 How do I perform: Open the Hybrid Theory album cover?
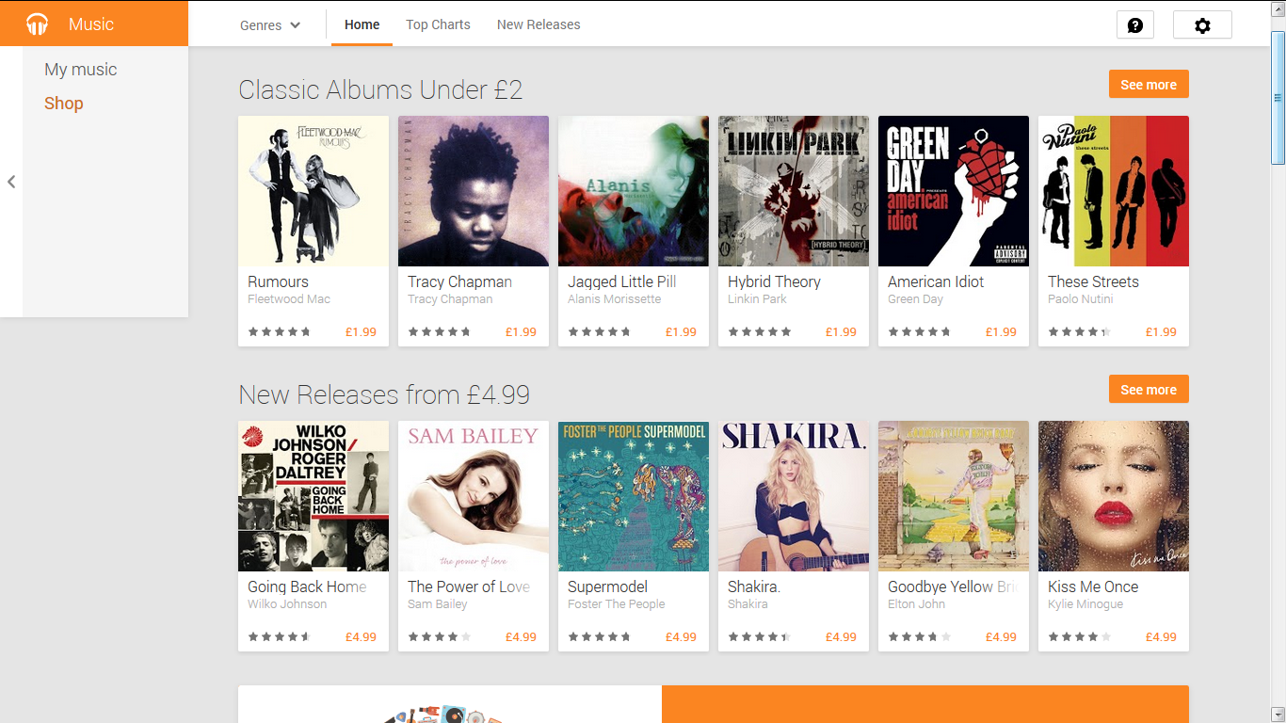click(794, 191)
